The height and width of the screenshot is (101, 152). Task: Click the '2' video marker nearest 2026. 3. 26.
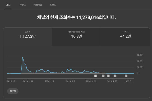tap(96, 76)
